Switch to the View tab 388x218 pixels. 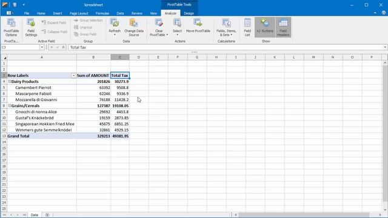(153, 13)
